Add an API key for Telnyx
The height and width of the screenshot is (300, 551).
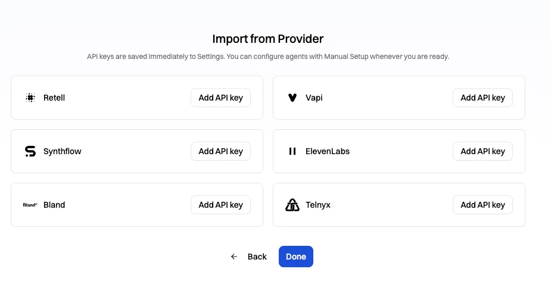(483, 205)
